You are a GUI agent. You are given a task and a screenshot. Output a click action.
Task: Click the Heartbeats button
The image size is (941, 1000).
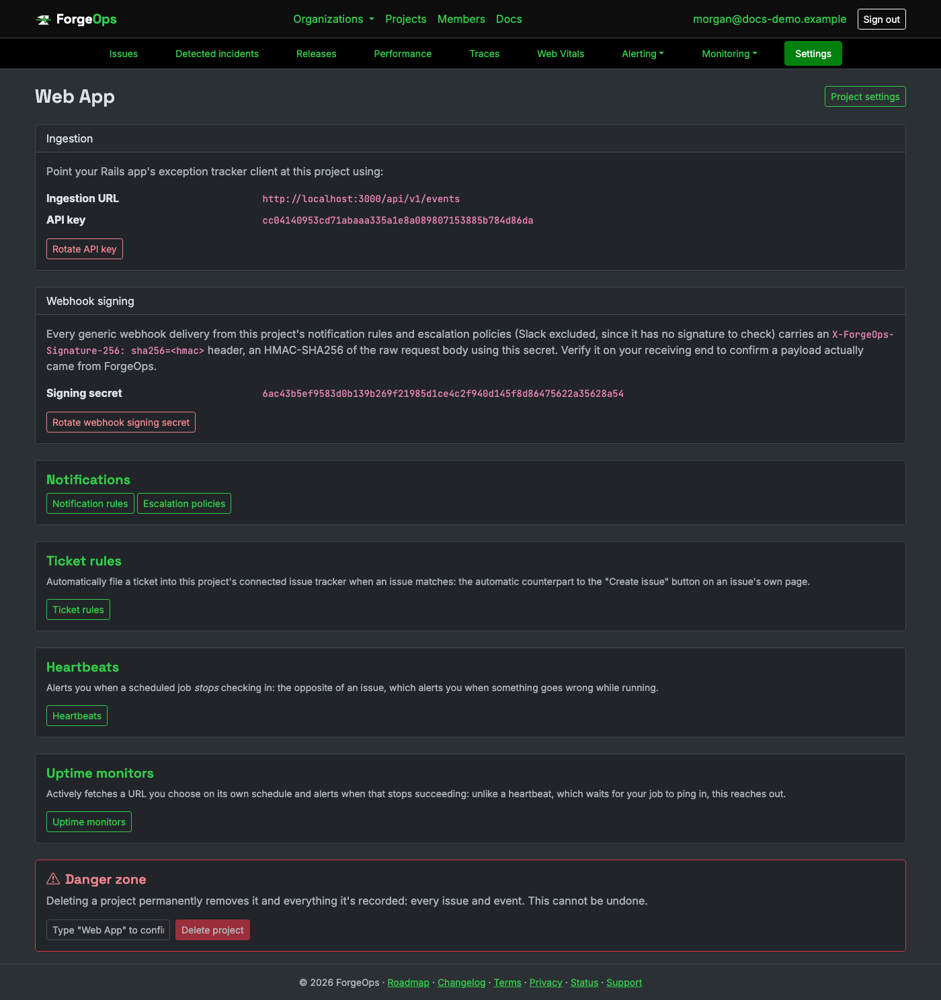77,716
